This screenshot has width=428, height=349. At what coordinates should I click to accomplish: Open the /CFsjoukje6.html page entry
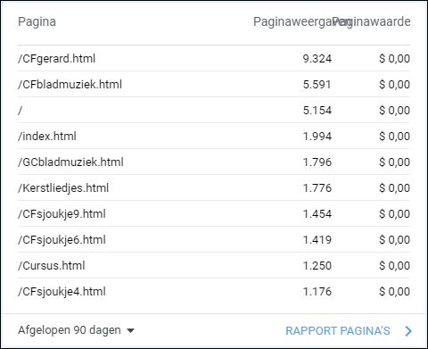(x=62, y=240)
